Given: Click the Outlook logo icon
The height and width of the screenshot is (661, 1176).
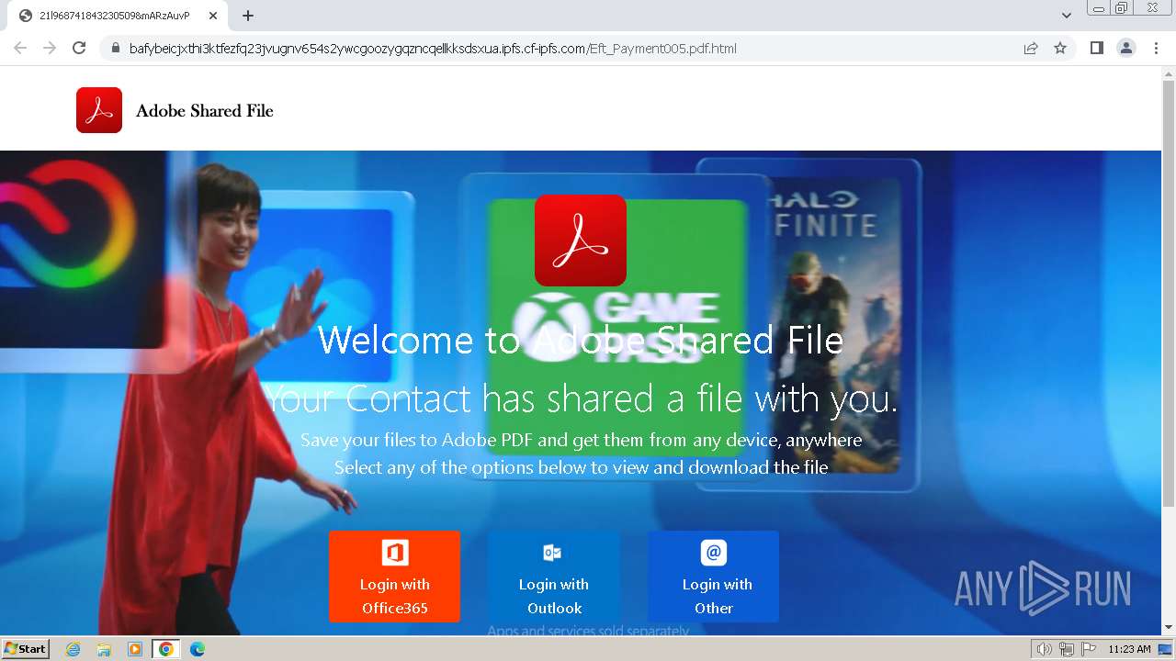Looking at the screenshot, I should (x=552, y=553).
